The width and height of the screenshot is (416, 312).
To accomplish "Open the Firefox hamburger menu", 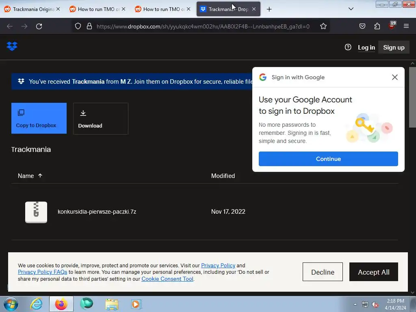I will (406, 26).
